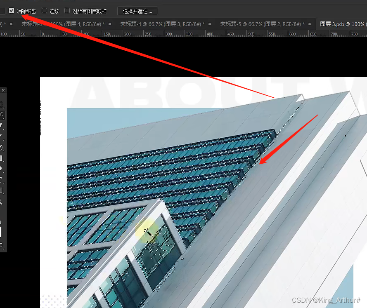Image resolution: width=367 pixels, height=308 pixels.
Task: Click the horizontal ruler
Action: pyautogui.click(x=183, y=33)
